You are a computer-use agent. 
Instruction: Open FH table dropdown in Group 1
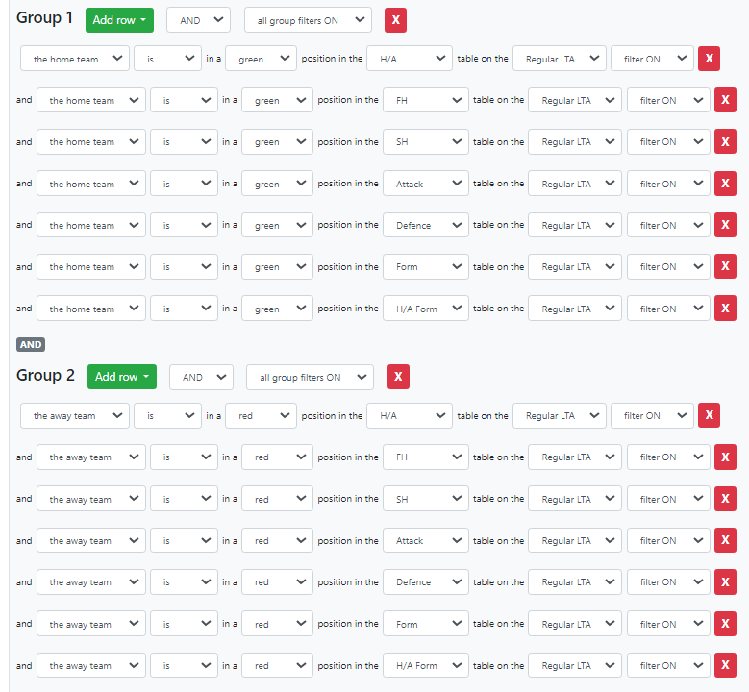[426, 100]
